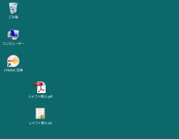The image size is (179, 139).
Task: Click the ごみ箱 label text
Action: coord(13,17)
